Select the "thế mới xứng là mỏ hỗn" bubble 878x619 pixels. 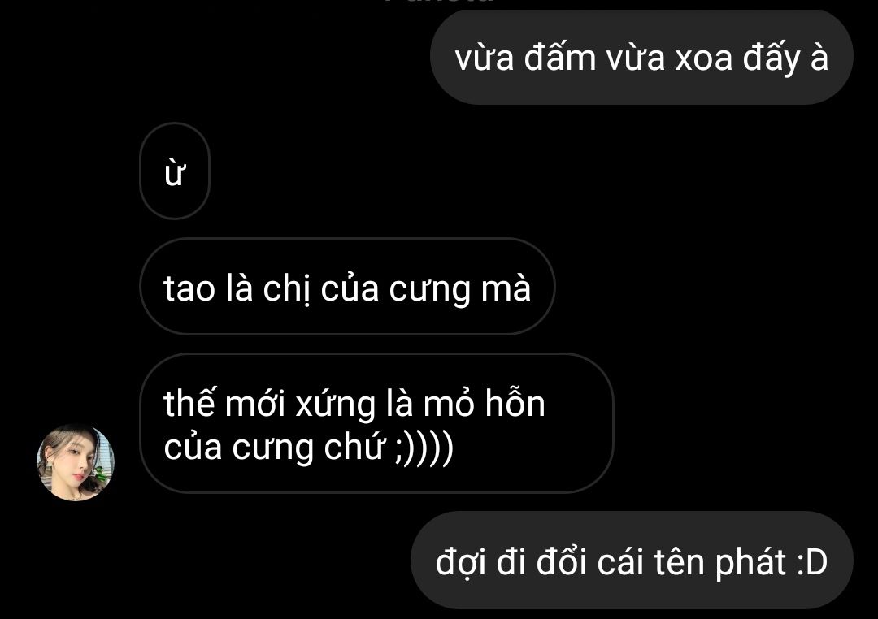(x=376, y=423)
